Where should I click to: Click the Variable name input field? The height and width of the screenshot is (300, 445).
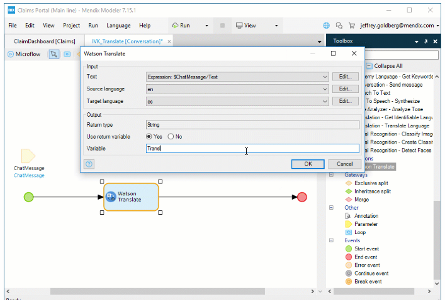point(252,149)
